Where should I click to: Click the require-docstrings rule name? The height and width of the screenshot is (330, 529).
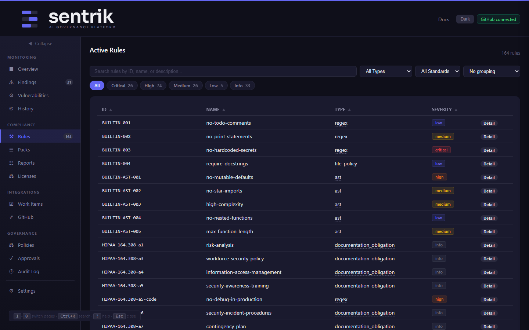tap(227, 164)
